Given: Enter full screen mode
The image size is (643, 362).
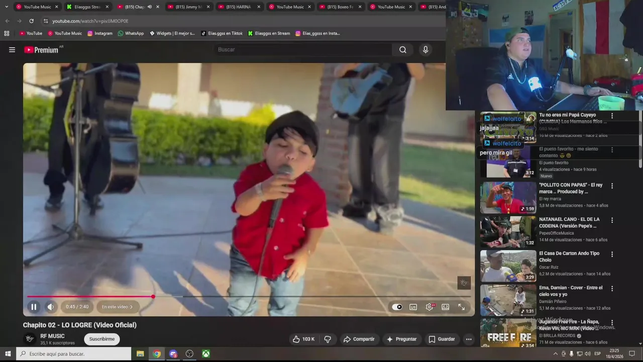Looking at the screenshot, I should (461, 307).
